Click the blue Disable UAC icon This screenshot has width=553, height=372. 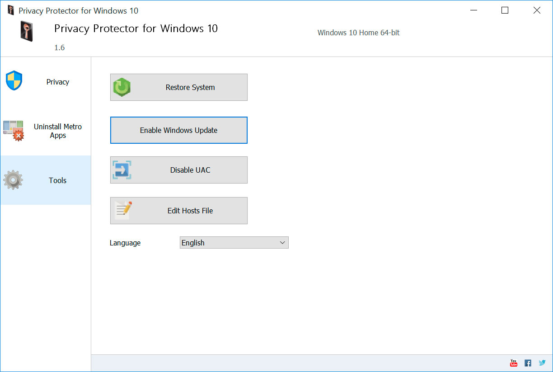pyautogui.click(x=122, y=170)
